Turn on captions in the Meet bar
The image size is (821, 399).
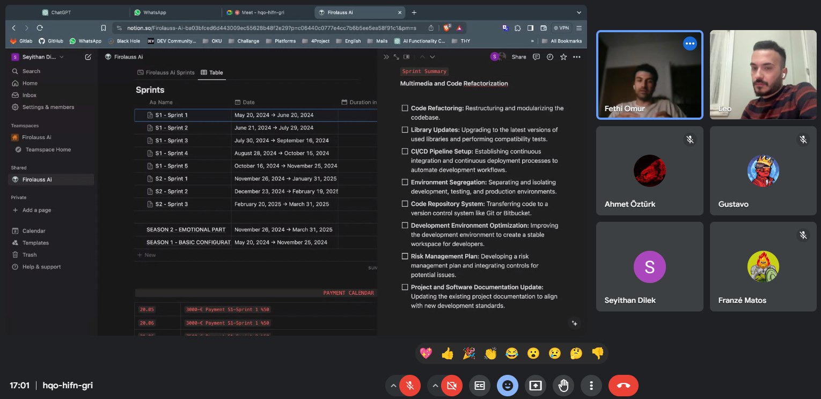point(480,386)
